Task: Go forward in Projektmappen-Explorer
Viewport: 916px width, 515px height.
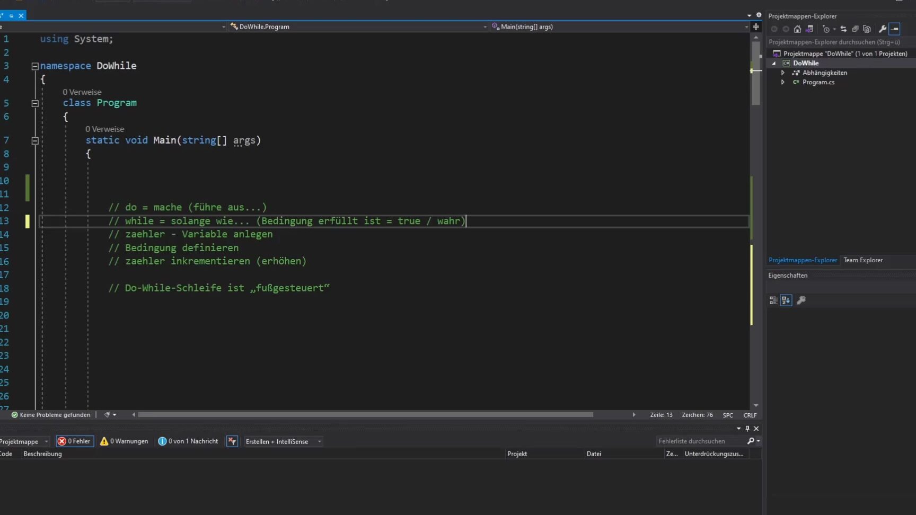Action: [786, 29]
